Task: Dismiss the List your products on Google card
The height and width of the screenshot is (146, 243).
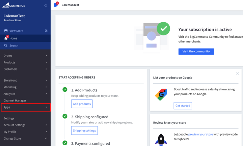Action: (x=237, y=74)
